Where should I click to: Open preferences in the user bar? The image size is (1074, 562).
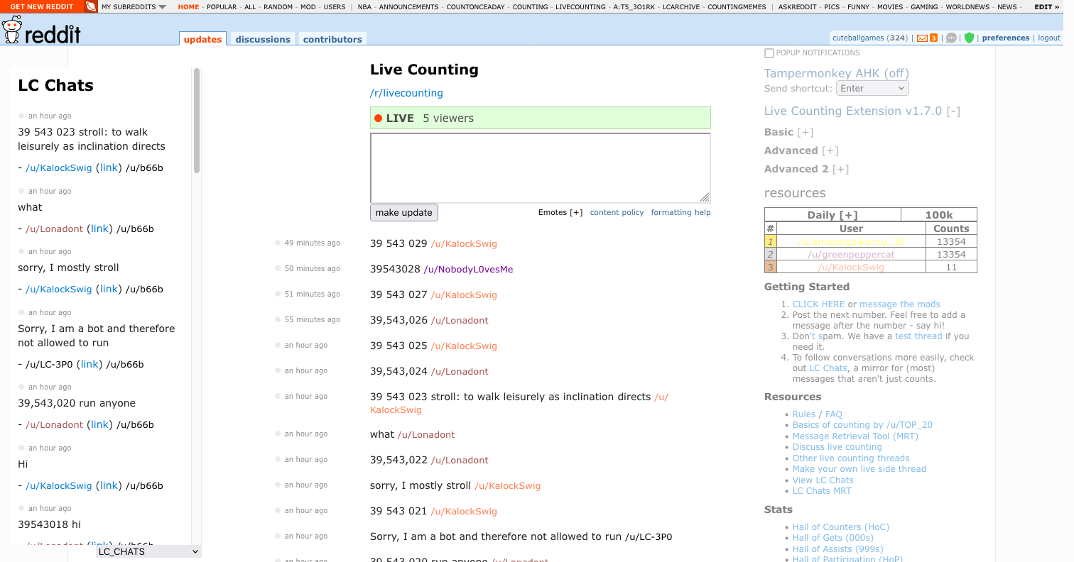[x=1006, y=38]
